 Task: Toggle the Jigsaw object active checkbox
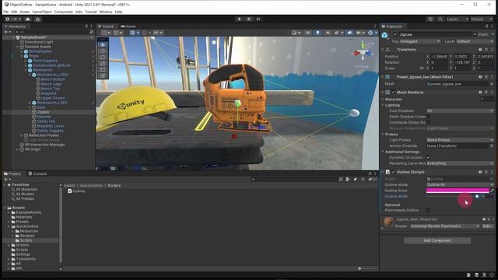click(x=395, y=34)
